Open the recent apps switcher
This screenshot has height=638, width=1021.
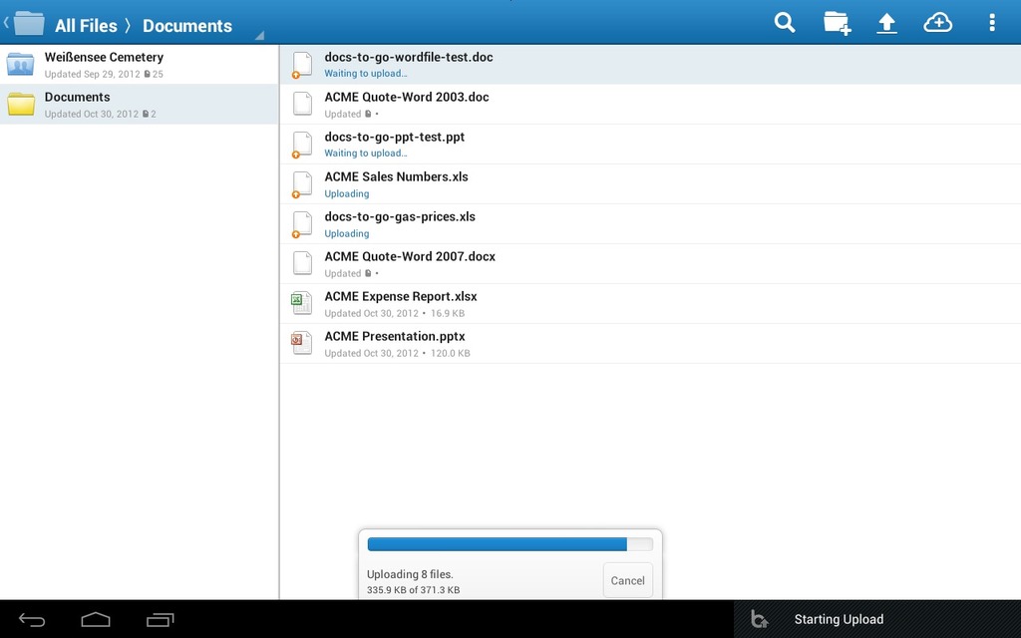coord(160,620)
